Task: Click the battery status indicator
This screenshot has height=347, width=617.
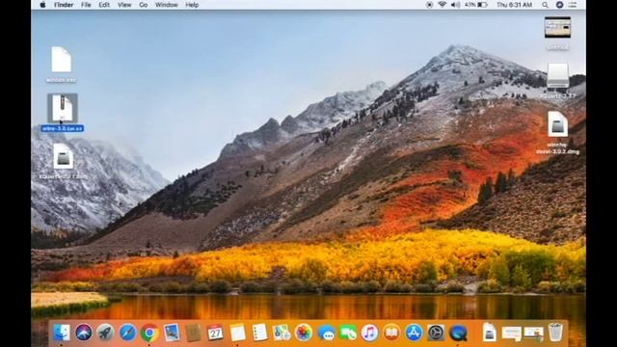Action: pos(476,5)
